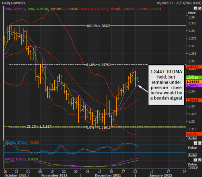Click the January 2022 month label
Viewport: 202px width, 177px height.
160,175
